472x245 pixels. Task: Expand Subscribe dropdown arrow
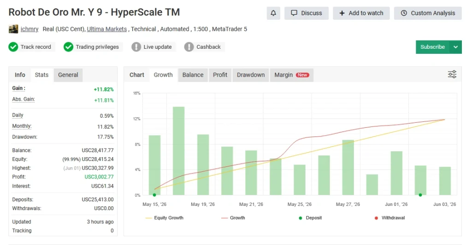click(456, 47)
